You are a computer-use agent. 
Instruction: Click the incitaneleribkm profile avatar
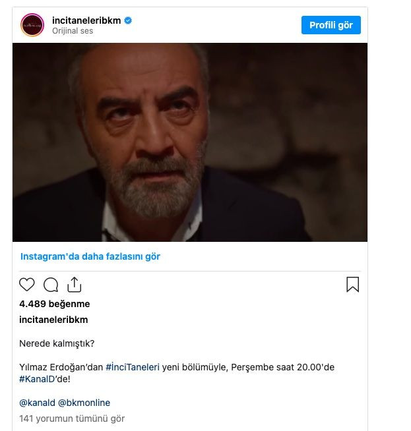pos(32,25)
